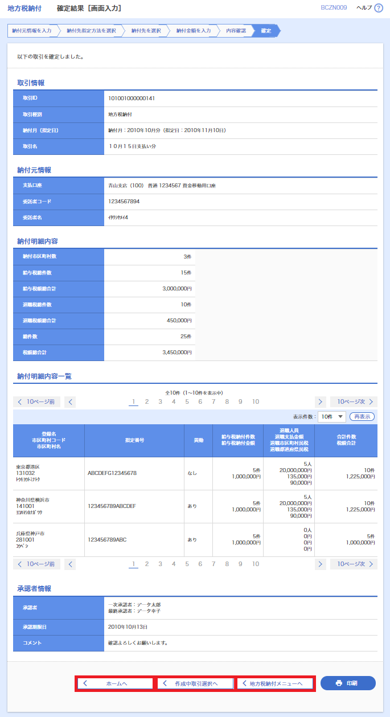
Task: Click the 退職税額総合計 value 450,000円
Action: pos(179,321)
